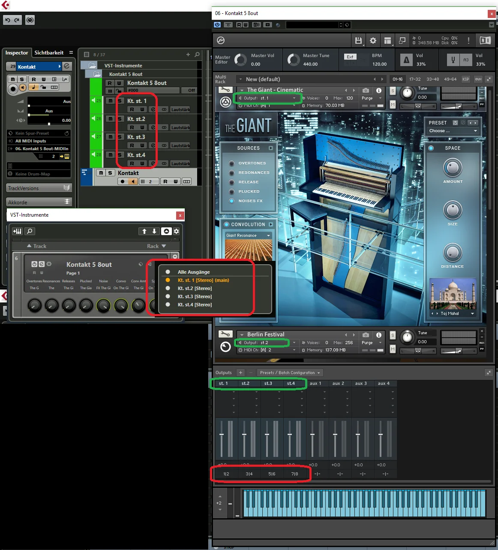Open Kontakt options gear icon

(x=373, y=41)
